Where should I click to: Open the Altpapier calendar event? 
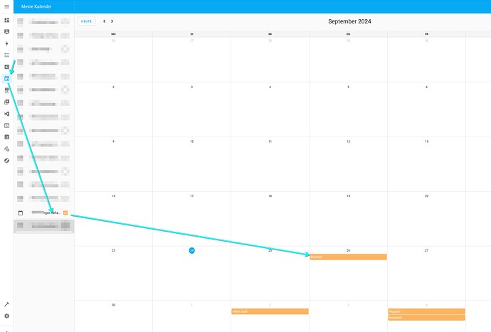(426, 311)
